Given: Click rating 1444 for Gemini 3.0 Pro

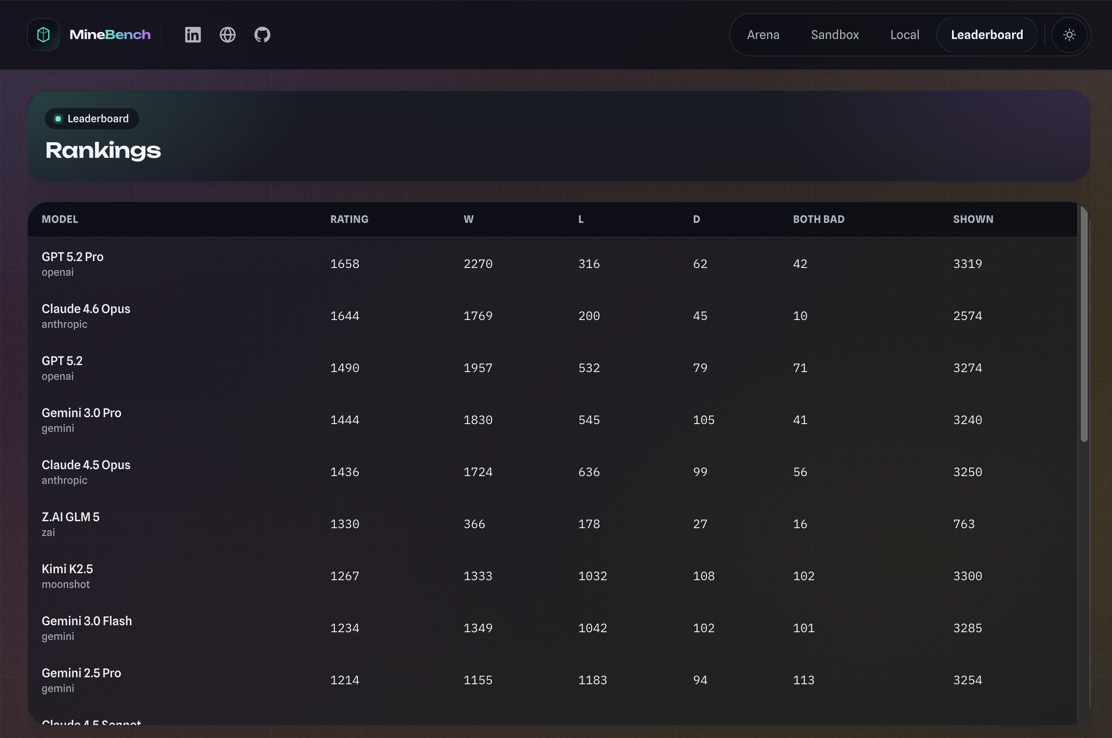Looking at the screenshot, I should point(345,420).
